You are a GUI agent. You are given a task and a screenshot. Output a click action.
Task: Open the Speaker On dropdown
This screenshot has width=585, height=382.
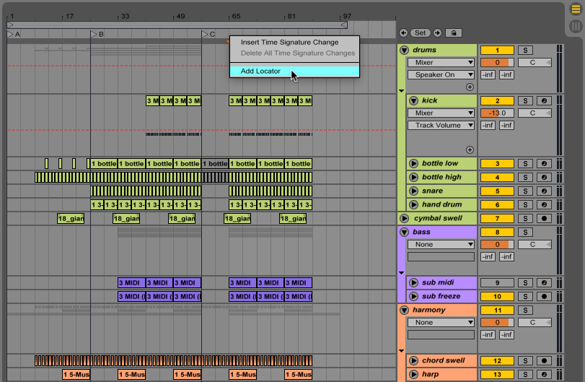point(441,74)
